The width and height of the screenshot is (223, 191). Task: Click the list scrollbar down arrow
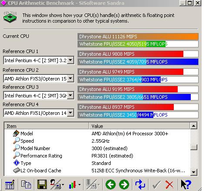coord(193,172)
